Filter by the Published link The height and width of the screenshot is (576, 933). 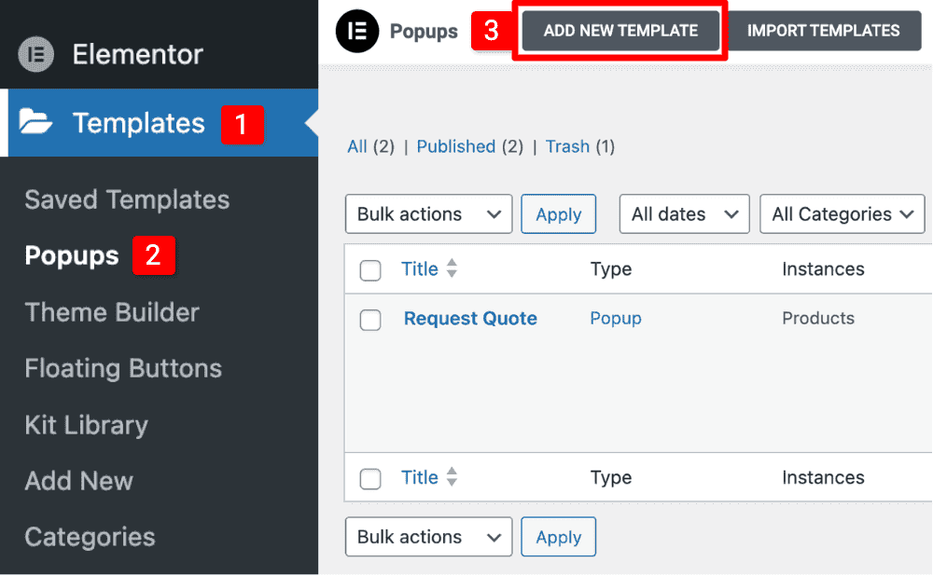coord(456,146)
